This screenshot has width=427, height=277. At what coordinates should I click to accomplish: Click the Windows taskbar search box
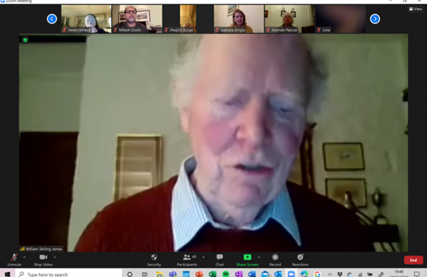[x=67, y=274]
